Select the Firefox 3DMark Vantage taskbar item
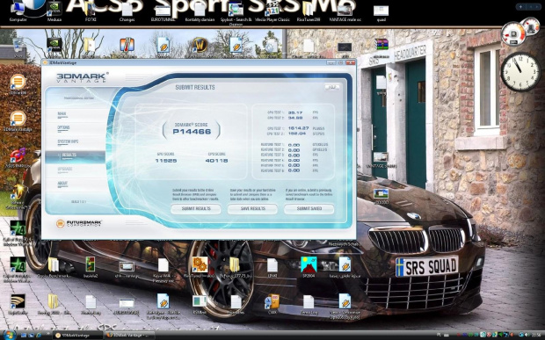The width and height of the screenshot is (545, 340). tap(130, 335)
